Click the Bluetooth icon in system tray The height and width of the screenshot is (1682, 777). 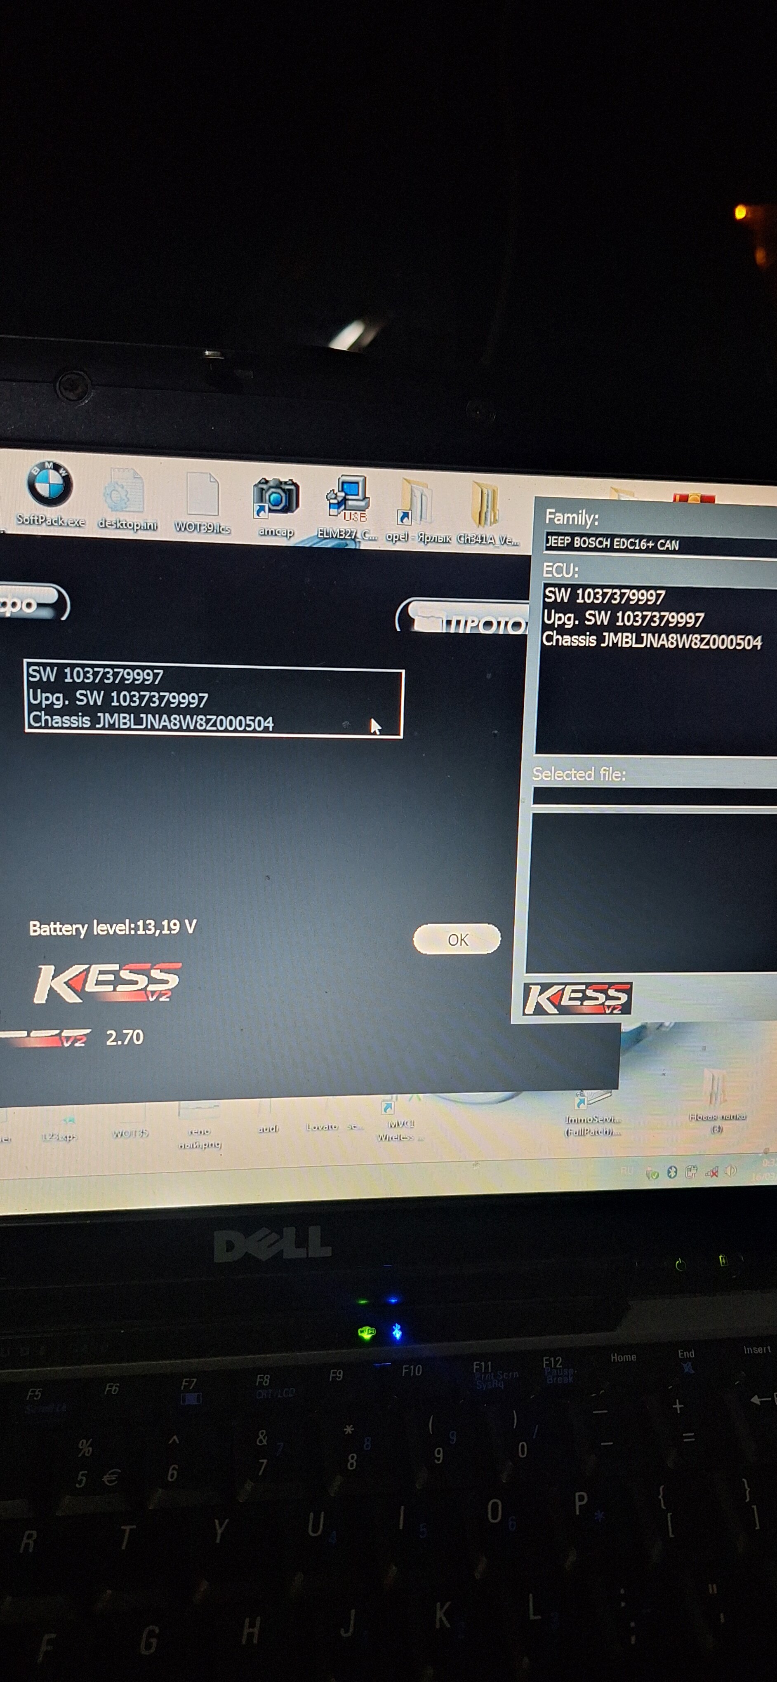coord(672,1172)
